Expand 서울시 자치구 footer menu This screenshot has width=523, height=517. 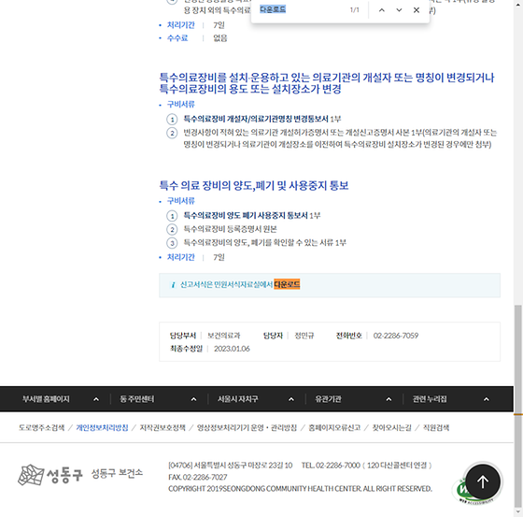pyautogui.click(x=256, y=399)
